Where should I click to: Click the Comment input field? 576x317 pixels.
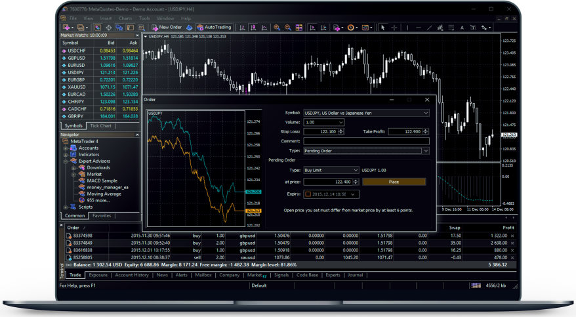click(x=366, y=141)
